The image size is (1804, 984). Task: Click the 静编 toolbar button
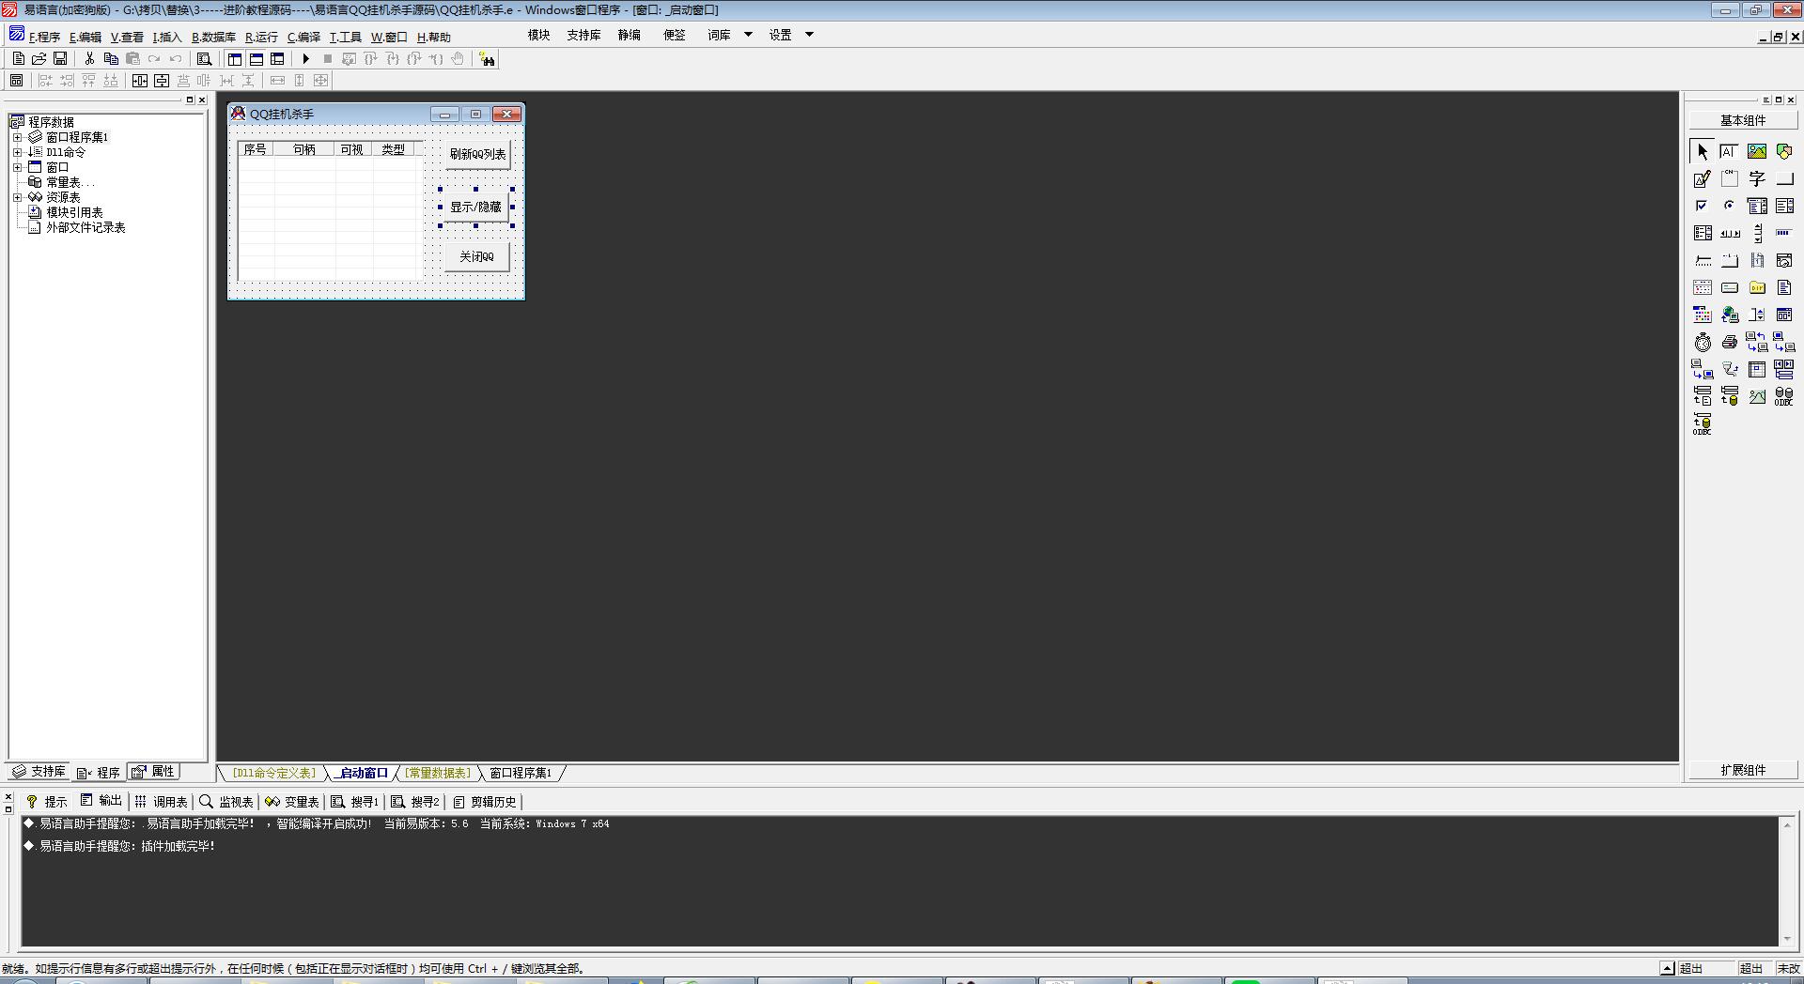(x=629, y=35)
